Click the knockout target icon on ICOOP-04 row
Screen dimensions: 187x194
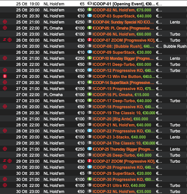5,22
